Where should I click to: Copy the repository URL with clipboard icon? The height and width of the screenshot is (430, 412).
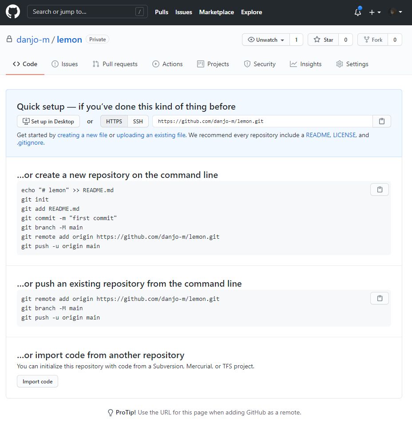coord(381,121)
